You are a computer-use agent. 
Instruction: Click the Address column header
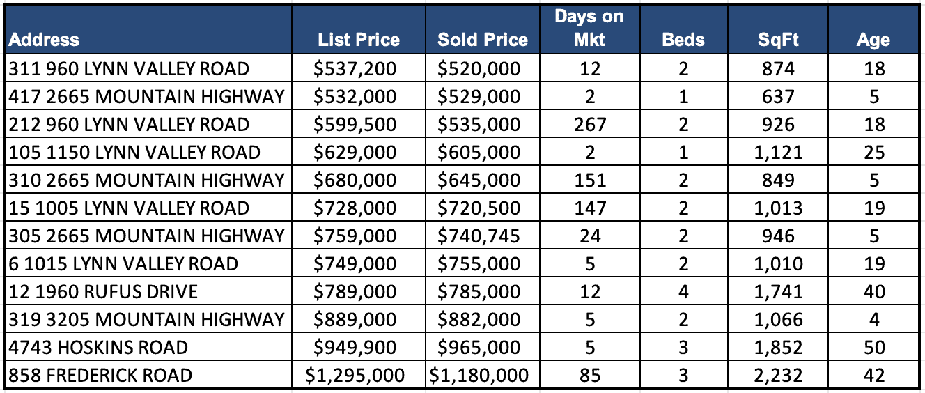point(44,40)
